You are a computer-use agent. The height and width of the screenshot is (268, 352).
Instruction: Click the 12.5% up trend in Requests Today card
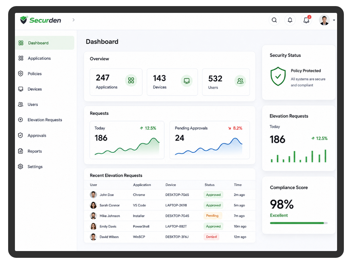coord(148,128)
